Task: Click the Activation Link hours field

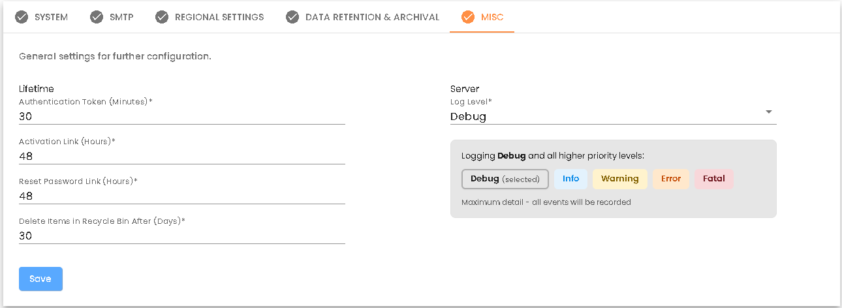Action: pos(181,157)
